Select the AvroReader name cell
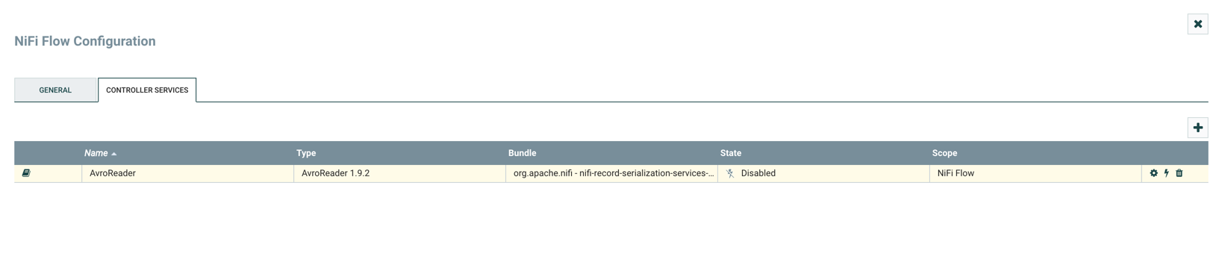 click(x=187, y=173)
